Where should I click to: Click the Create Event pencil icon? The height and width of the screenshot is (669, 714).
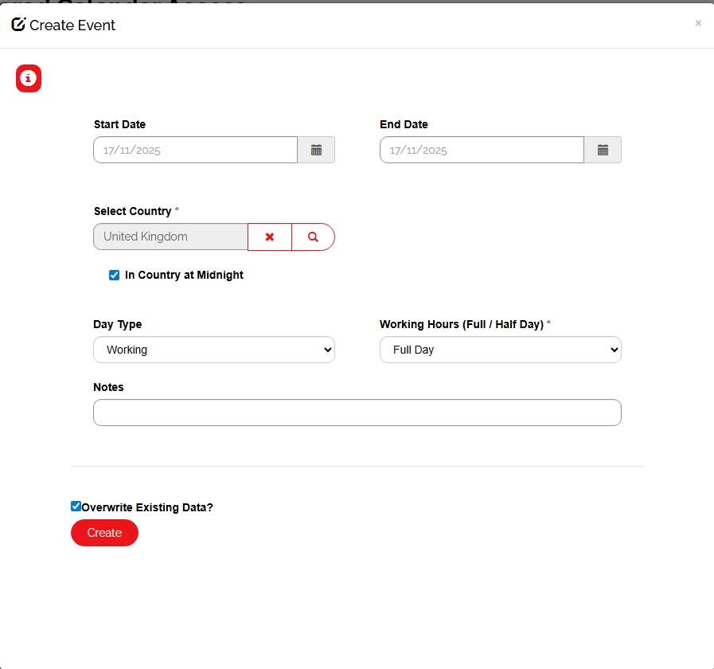(18, 25)
